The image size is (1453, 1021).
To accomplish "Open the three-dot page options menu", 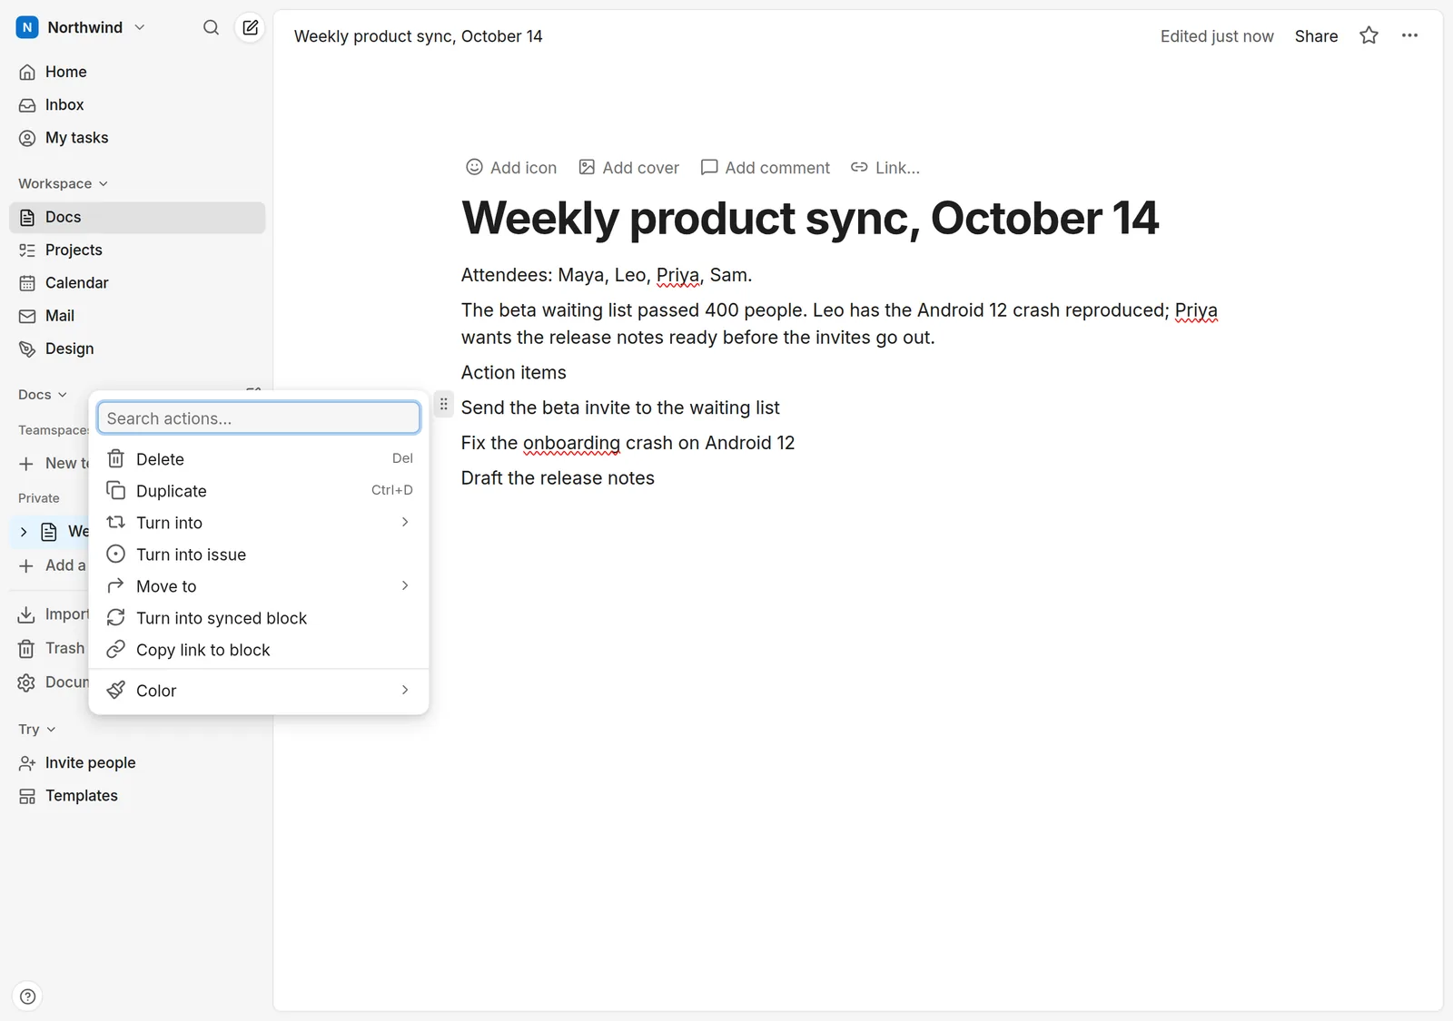I will (x=1409, y=35).
